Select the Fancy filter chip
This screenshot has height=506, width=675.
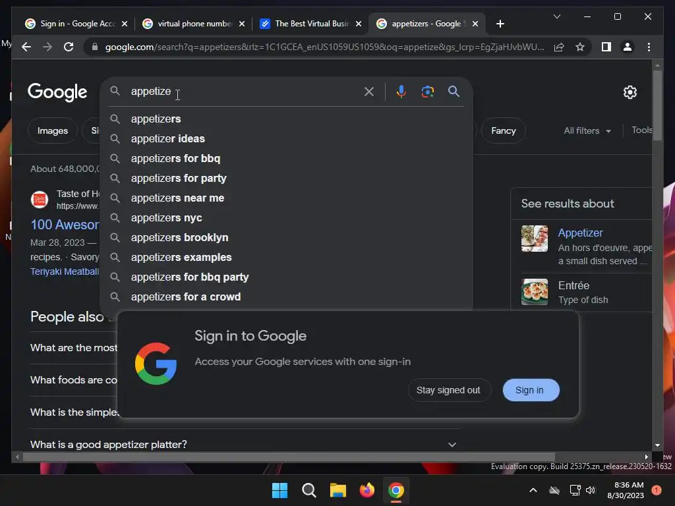point(503,130)
